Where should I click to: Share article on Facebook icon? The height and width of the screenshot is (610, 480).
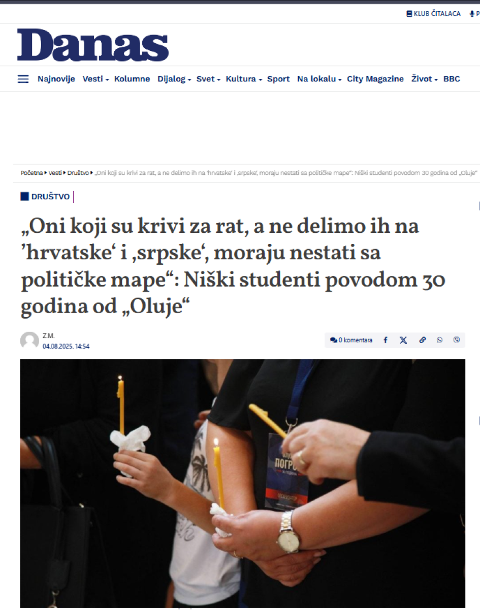(386, 340)
